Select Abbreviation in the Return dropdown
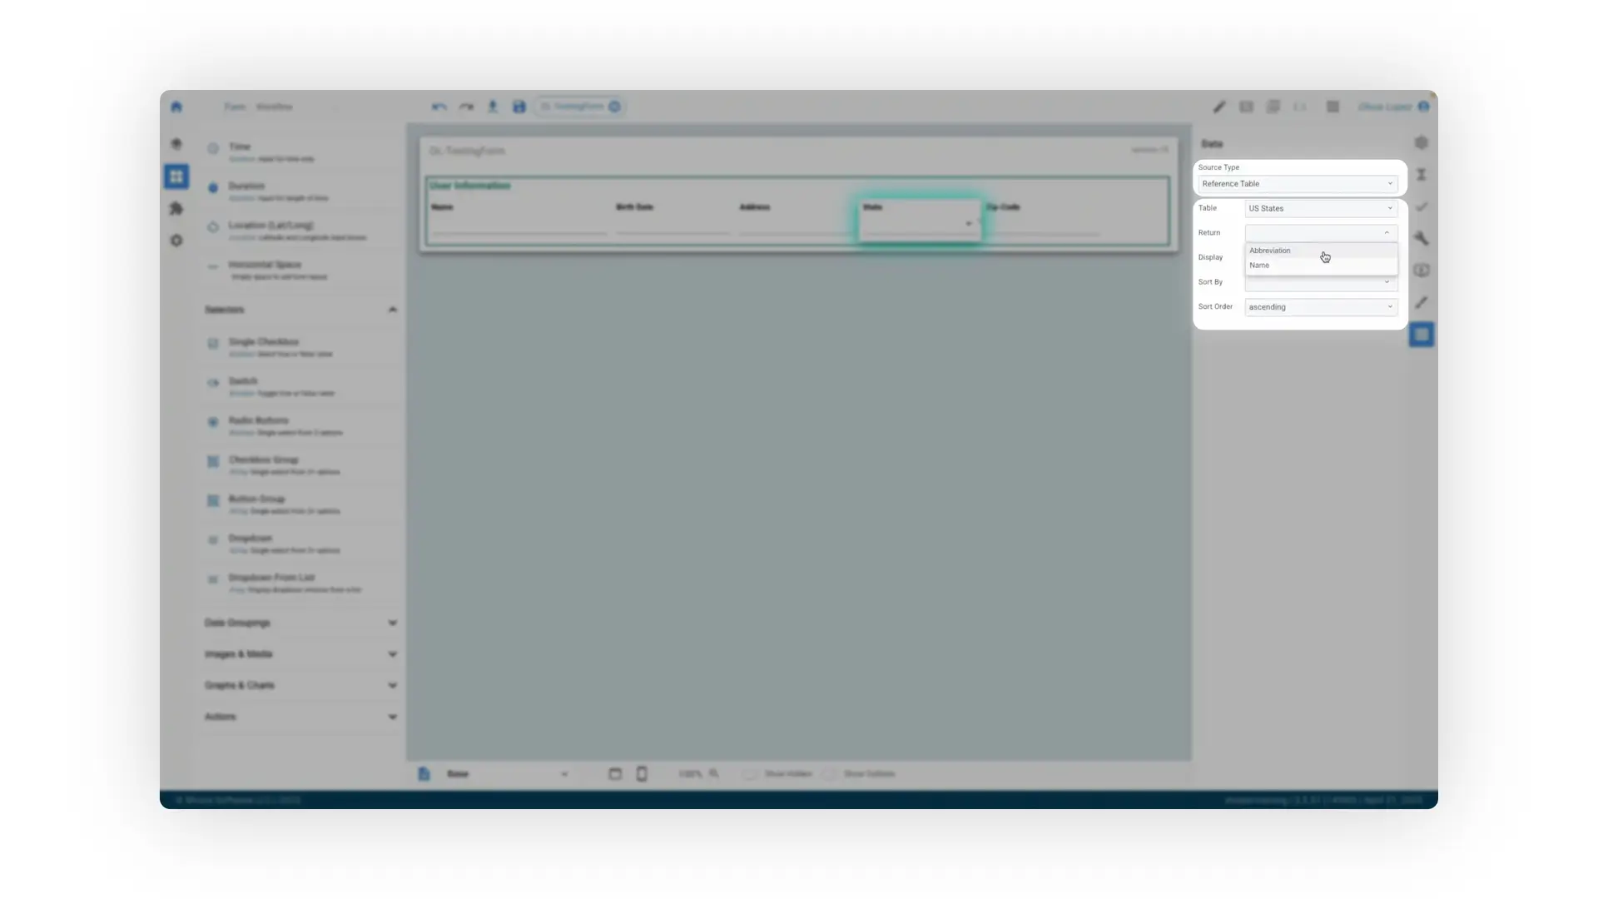The image size is (1598, 899). pos(1270,251)
